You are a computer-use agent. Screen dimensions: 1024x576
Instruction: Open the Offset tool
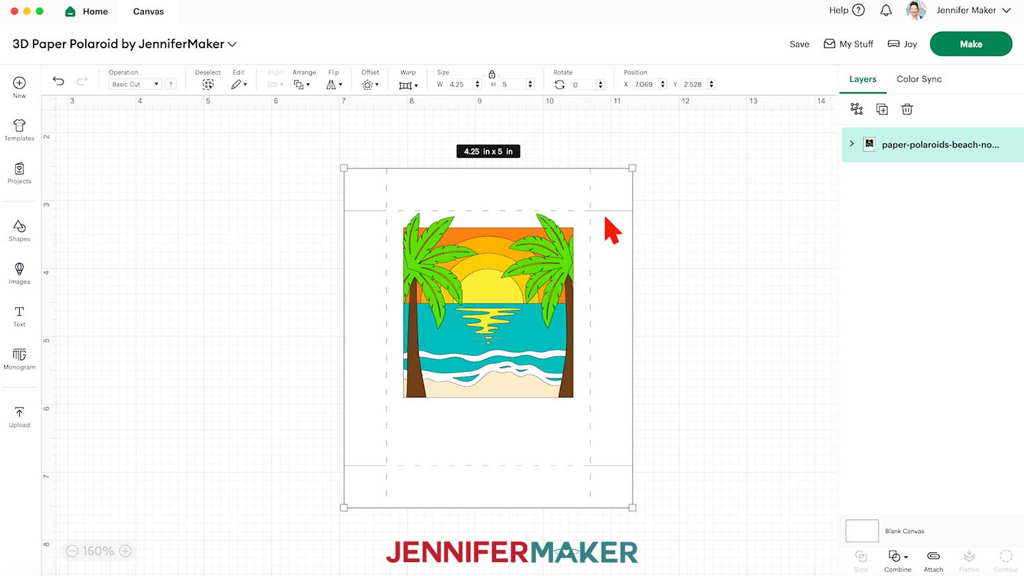pos(370,85)
